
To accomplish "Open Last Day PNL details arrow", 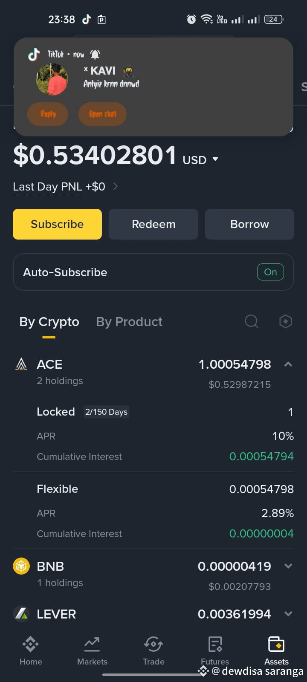I will point(115,186).
